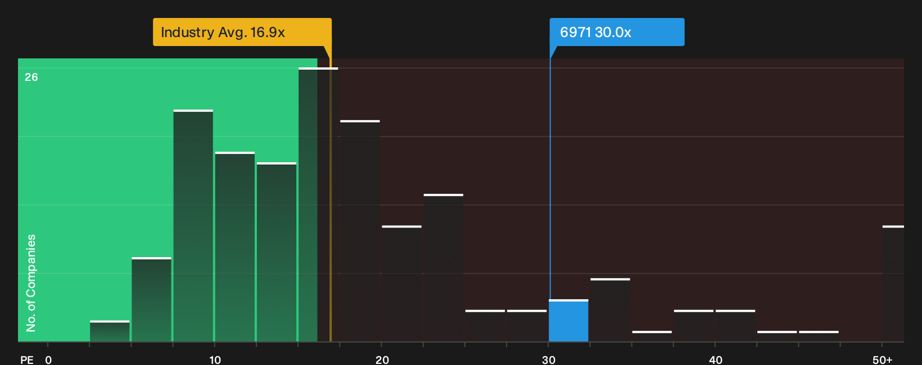Click the 50+ PE bar
Image resolution: width=922 pixels, height=365 pixels.
[x=893, y=284]
